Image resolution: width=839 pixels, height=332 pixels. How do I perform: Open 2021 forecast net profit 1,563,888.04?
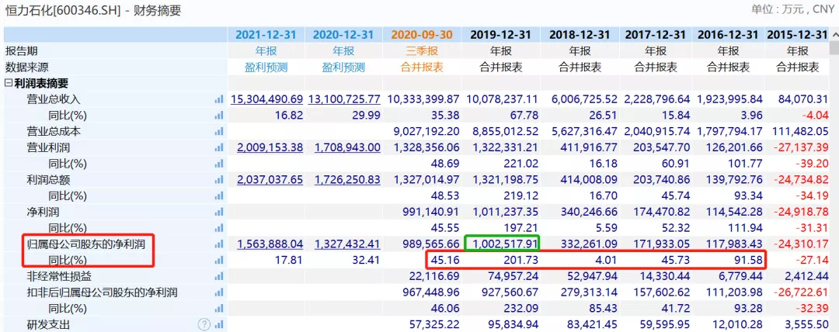point(270,244)
